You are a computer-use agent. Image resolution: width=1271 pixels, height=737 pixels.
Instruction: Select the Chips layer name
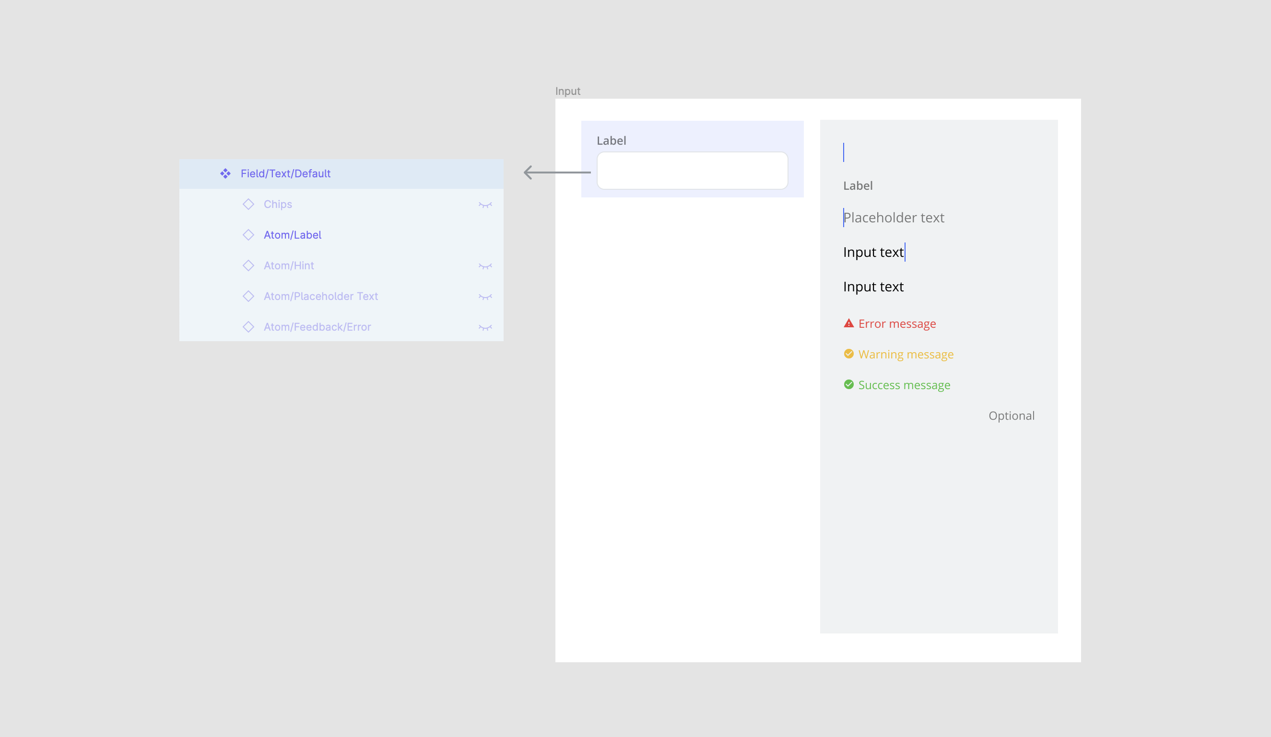277,204
